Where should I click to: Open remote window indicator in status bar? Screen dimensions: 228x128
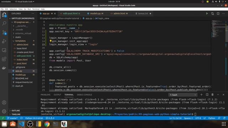(3, 118)
